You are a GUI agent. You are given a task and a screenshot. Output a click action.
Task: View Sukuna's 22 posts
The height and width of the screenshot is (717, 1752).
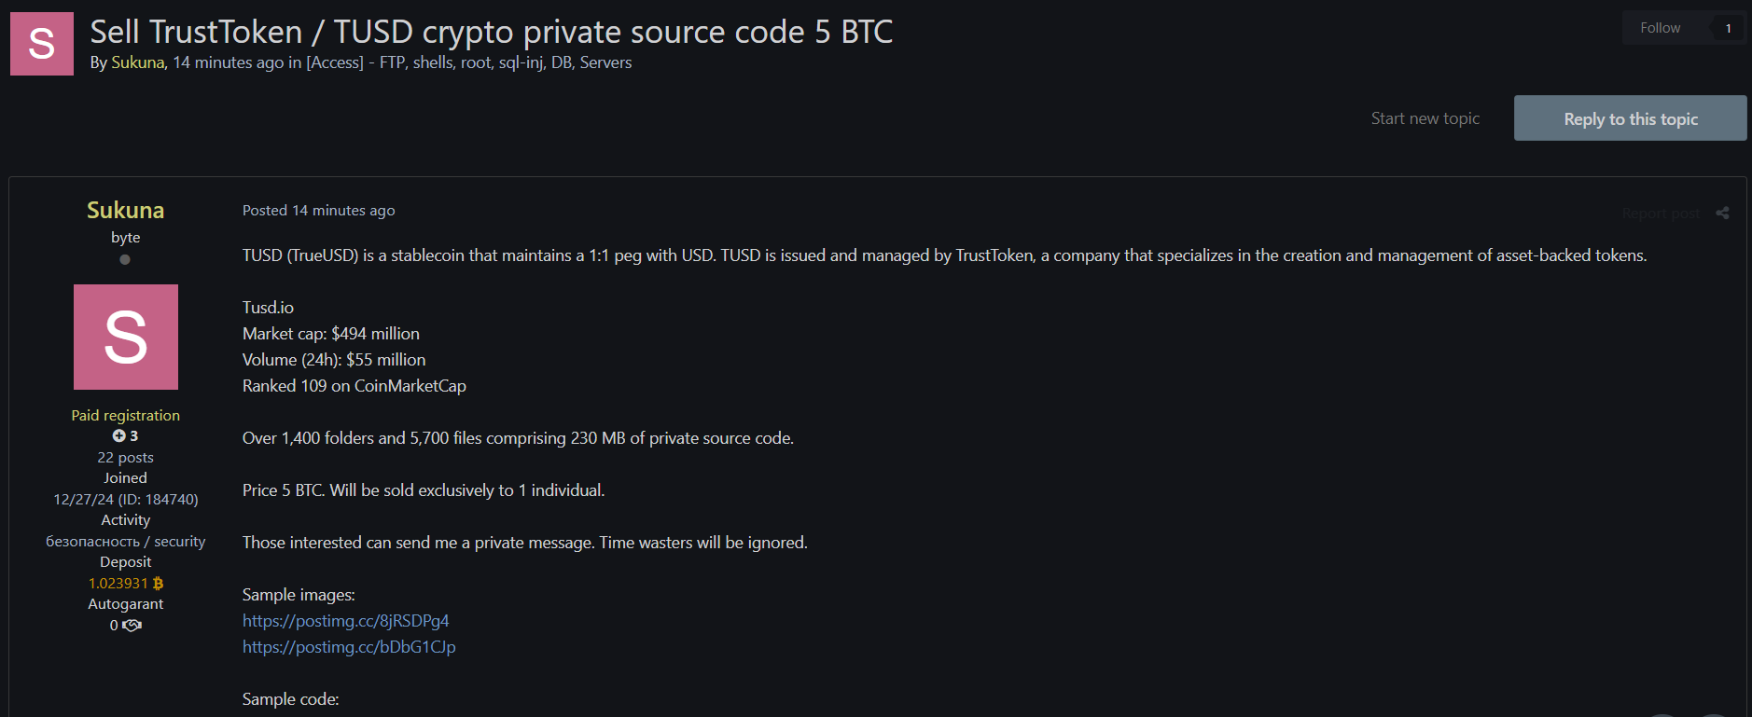pos(125,458)
